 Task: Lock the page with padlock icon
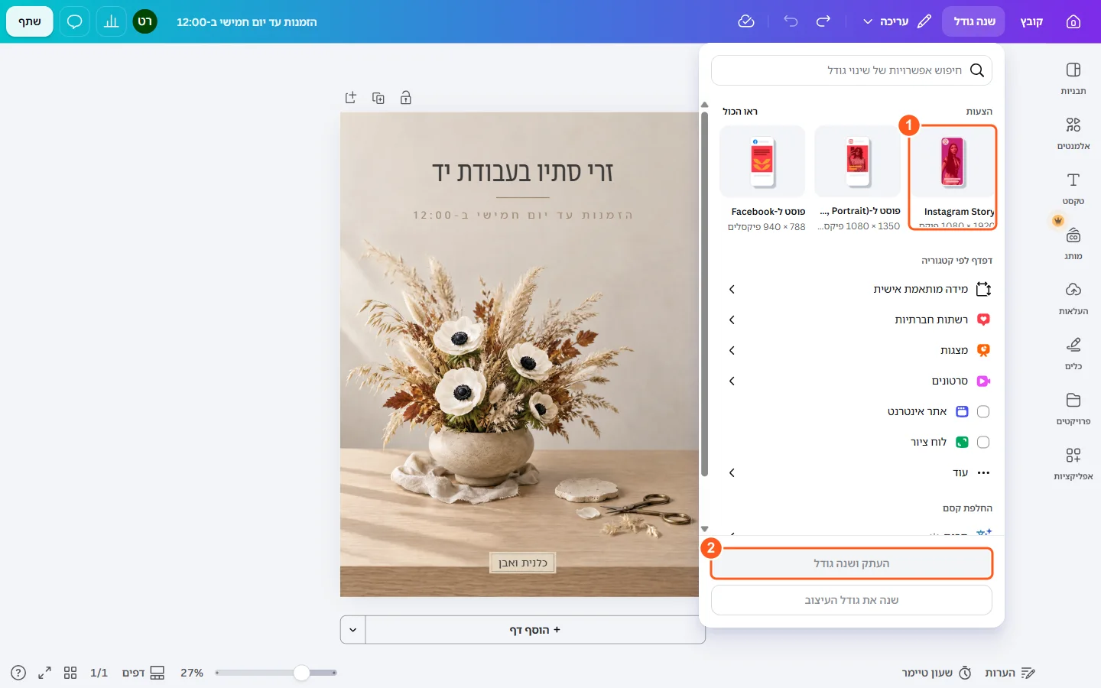[406, 98]
